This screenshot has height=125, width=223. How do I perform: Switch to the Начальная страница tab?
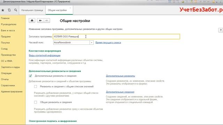coord(32,10)
